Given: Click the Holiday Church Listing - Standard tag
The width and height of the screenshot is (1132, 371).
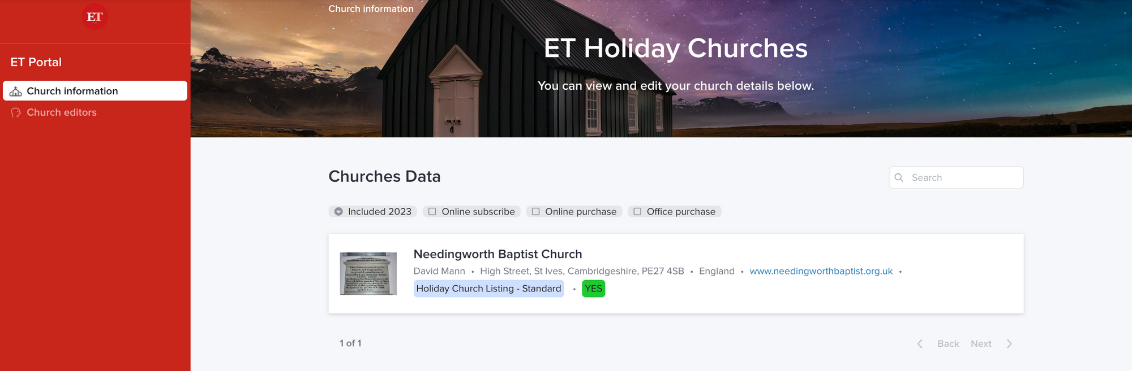Looking at the screenshot, I should pyautogui.click(x=488, y=289).
